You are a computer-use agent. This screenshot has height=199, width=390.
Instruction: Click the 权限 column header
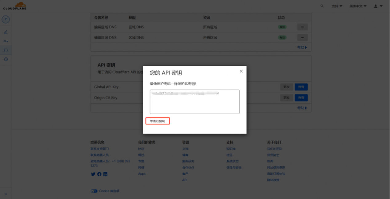pos(132,18)
